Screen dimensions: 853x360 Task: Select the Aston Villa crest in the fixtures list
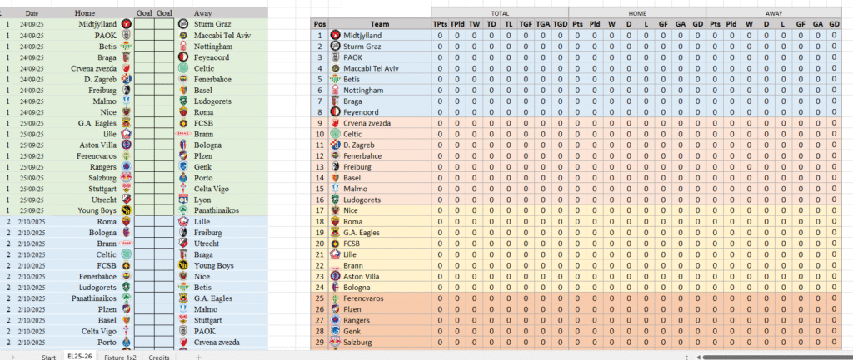(x=127, y=144)
